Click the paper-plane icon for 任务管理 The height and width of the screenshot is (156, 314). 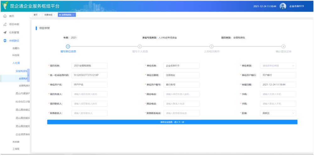click(5, 33)
